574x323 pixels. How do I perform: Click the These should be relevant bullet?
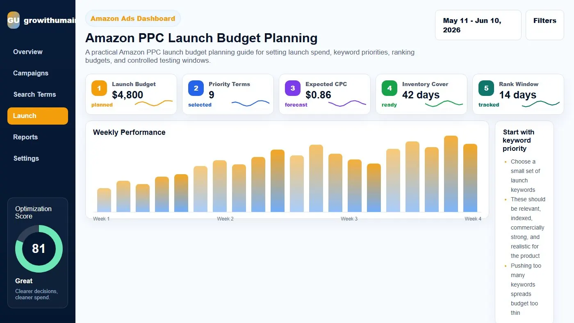(528, 227)
